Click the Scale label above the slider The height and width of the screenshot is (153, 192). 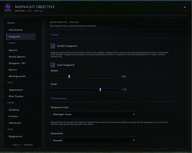point(54,84)
